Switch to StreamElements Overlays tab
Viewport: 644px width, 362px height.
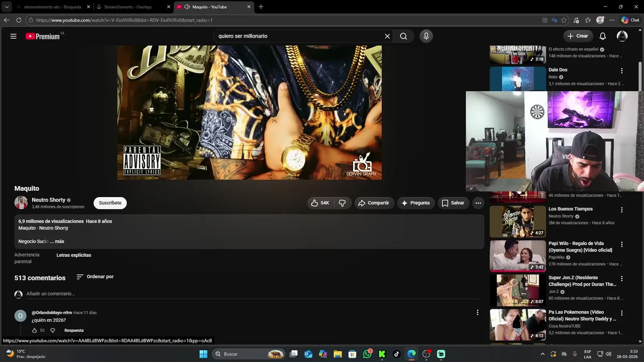[x=128, y=7]
